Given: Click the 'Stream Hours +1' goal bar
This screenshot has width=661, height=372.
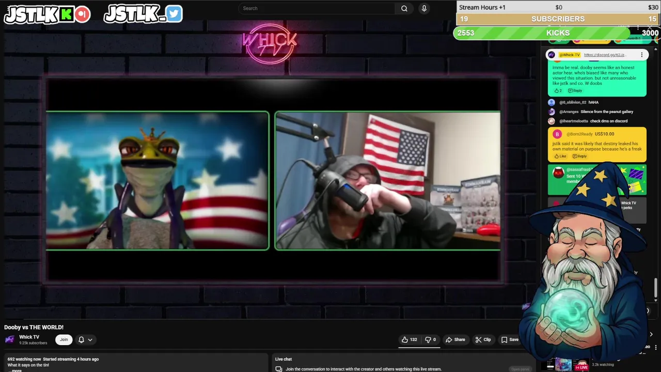Looking at the screenshot, I should (558, 7).
